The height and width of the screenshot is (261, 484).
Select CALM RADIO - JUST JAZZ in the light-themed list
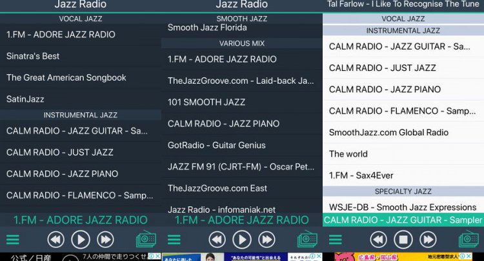click(x=403, y=68)
